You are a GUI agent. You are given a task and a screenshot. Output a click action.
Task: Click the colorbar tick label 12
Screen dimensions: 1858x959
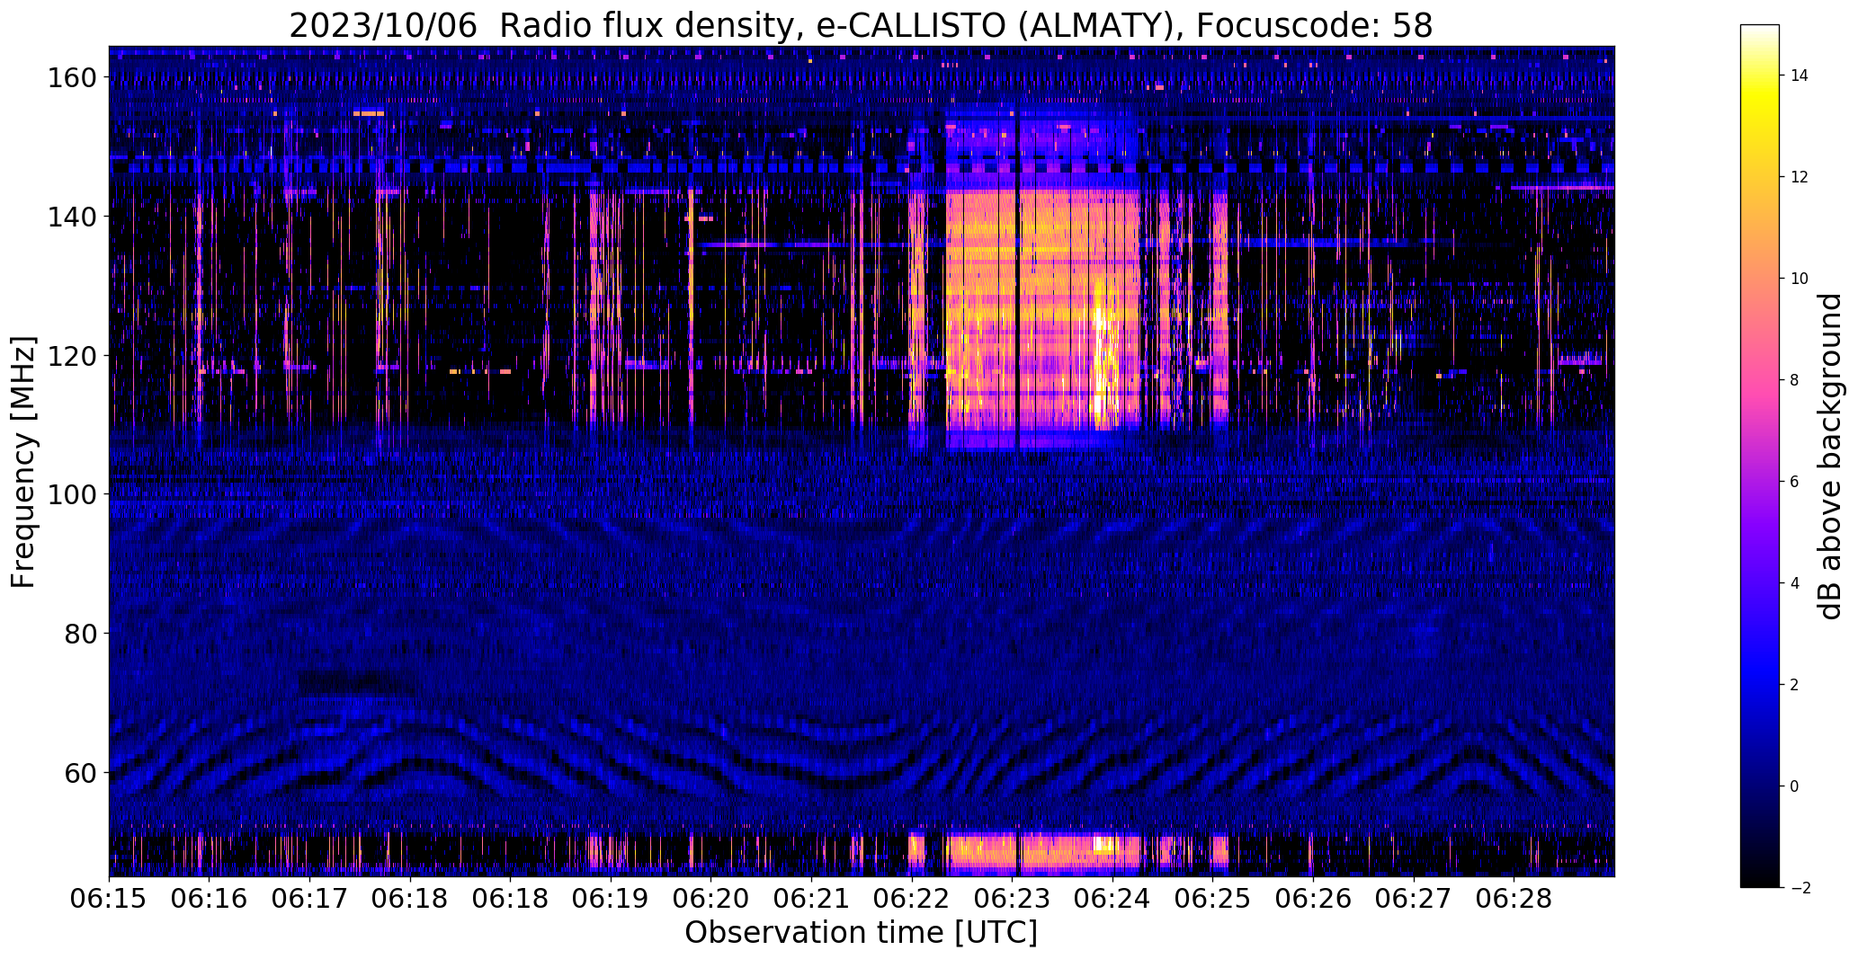pyautogui.click(x=1800, y=177)
